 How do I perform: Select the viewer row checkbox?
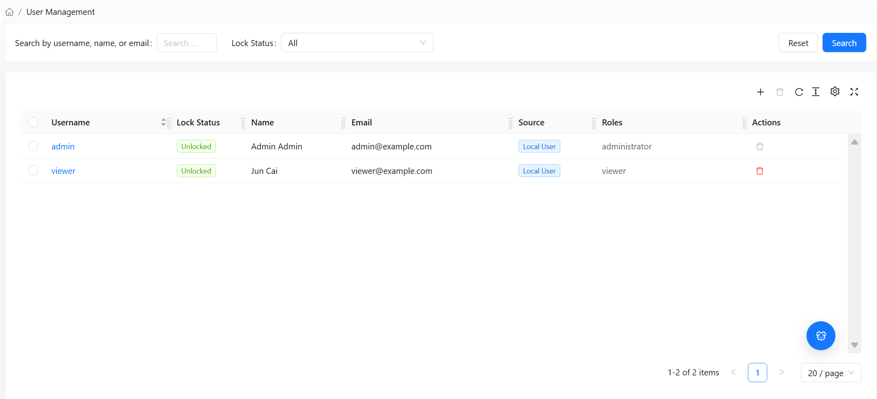33,170
